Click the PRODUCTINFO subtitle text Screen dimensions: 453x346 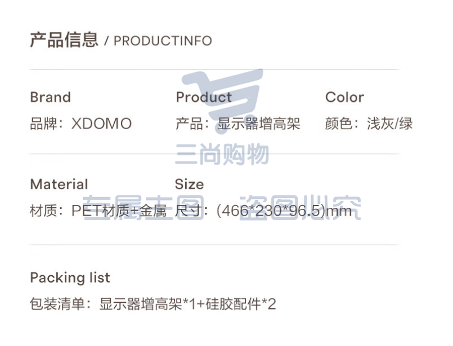pyautogui.click(x=163, y=41)
